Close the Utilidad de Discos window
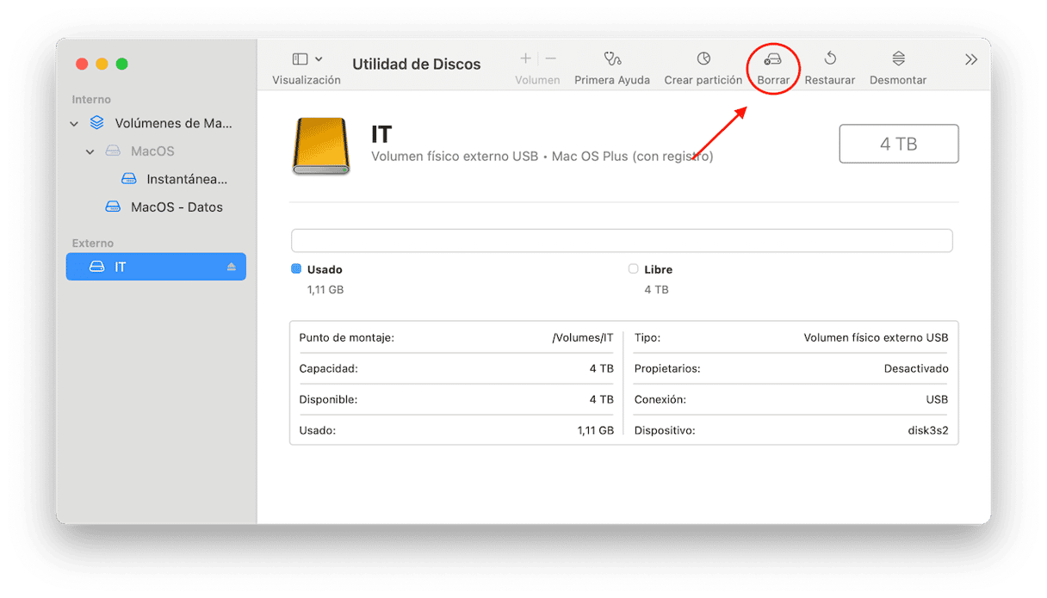Image resolution: width=1047 pixels, height=598 pixels. (x=82, y=64)
